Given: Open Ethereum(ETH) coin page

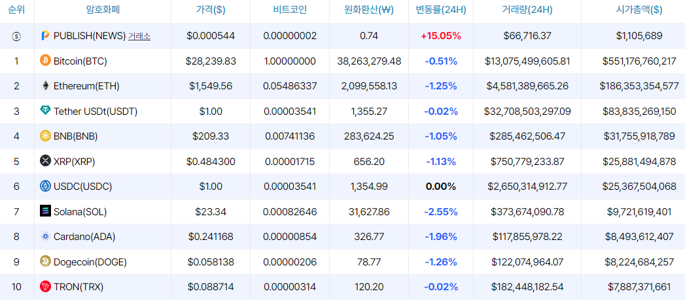Looking at the screenshot, I should (86, 86).
